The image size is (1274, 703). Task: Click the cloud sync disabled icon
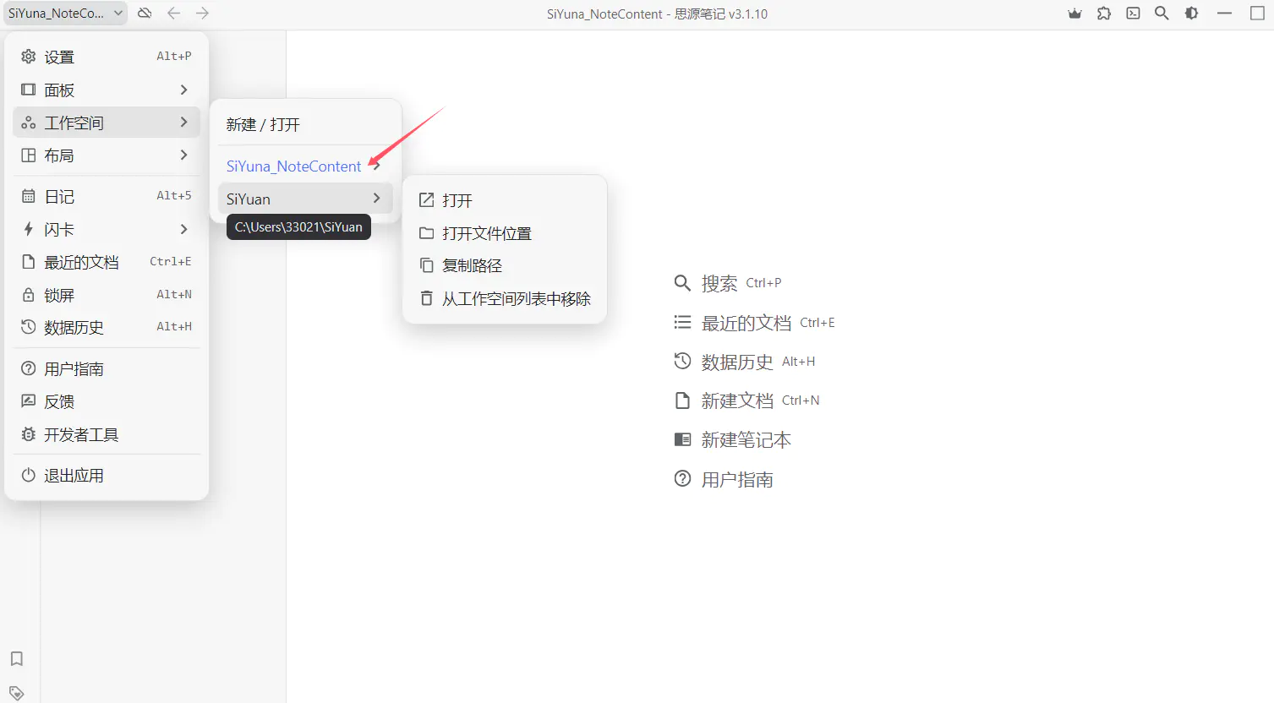[145, 14]
